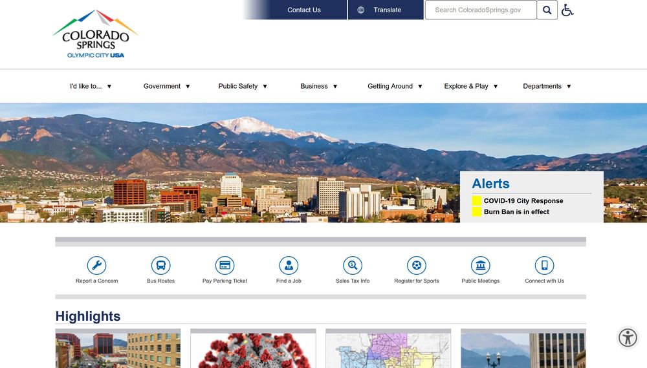This screenshot has height=368, width=647.
Task: Click the Pay Parking Ticket text link
Action: [225, 281]
